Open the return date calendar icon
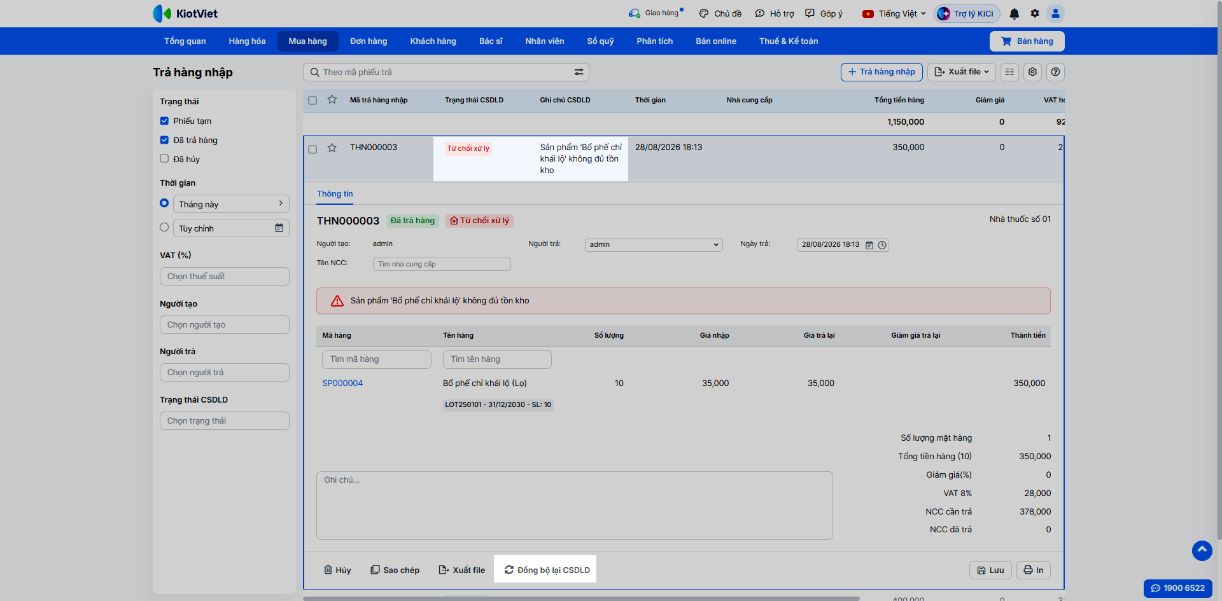The image size is (1222, 601). click(x=869, y=245)
